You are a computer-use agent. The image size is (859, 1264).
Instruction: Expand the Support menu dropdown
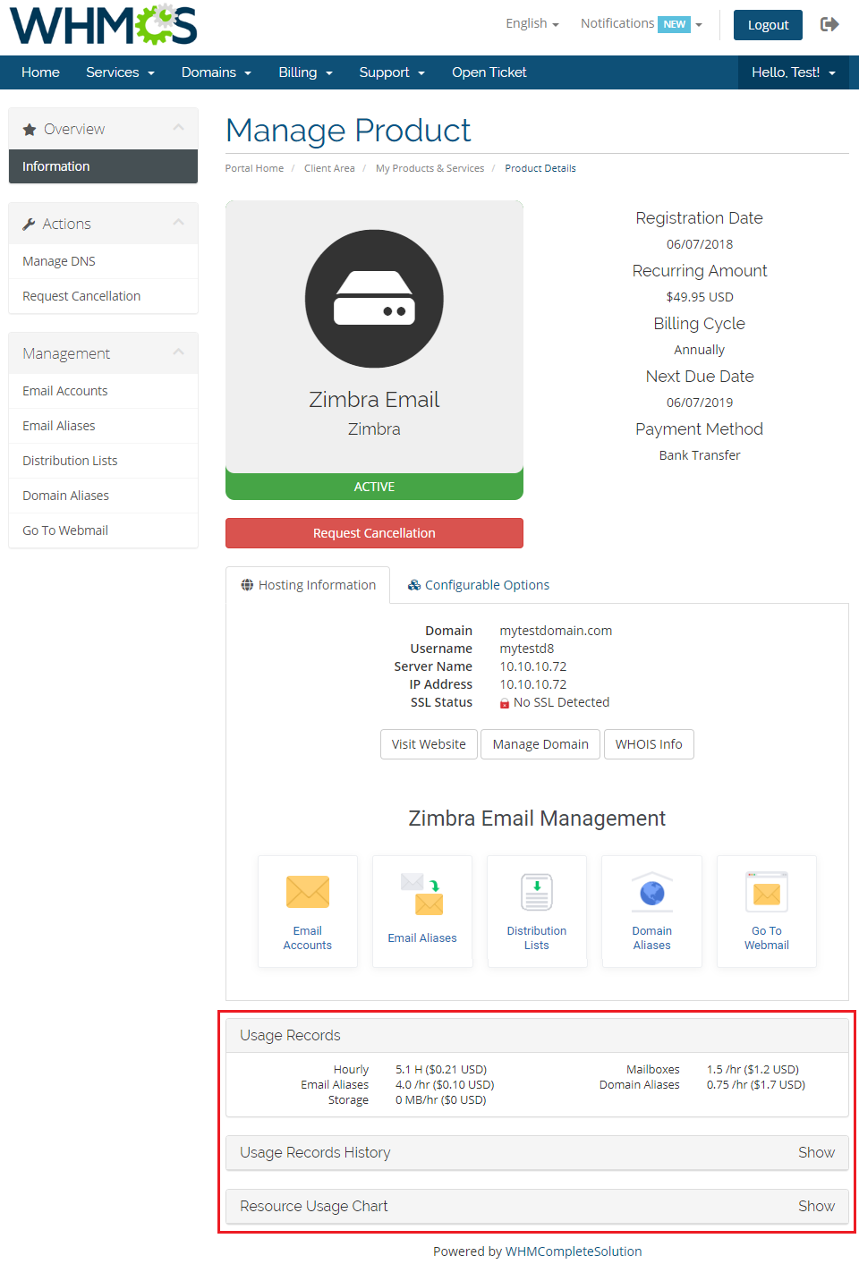pyautogui.click(x=392, y=72)
